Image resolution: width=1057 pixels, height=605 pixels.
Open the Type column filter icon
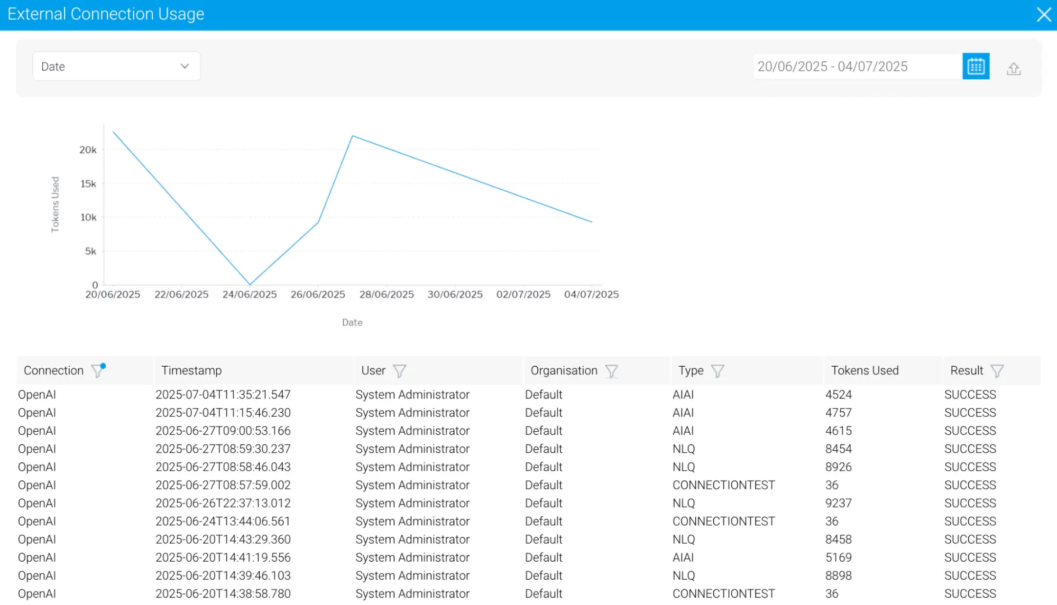pyautogui.click(x=717, y=371)
